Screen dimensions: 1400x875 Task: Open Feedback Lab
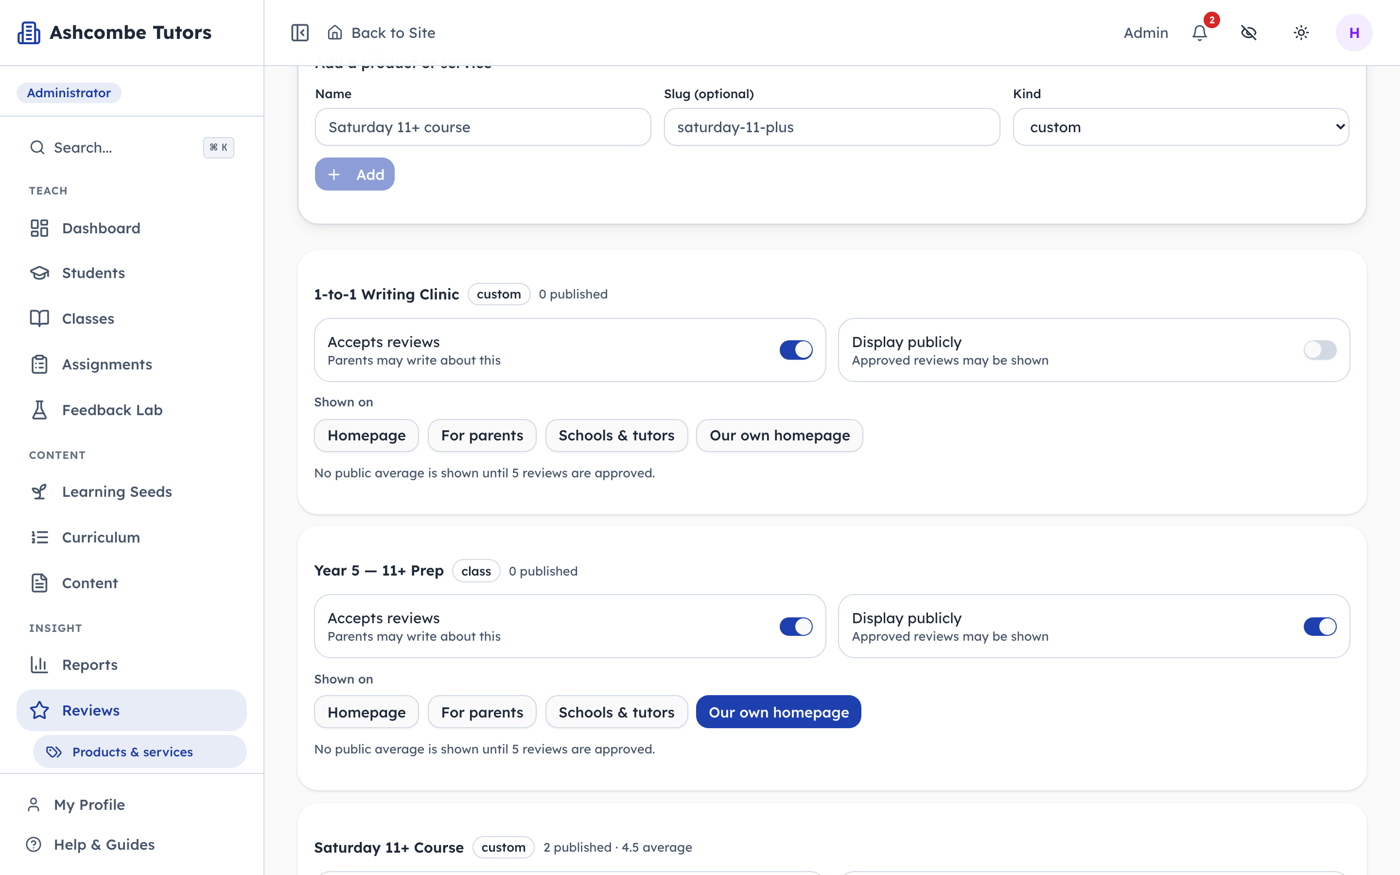click(x=132, y=410)
